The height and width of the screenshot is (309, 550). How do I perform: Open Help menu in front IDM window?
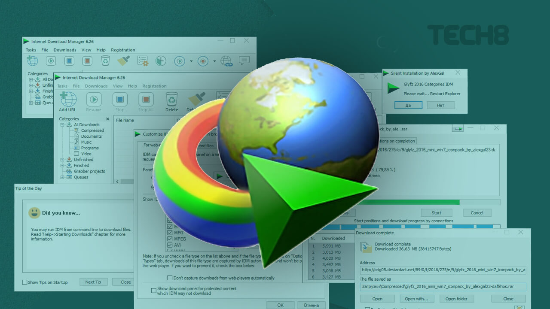coord(132,86)
